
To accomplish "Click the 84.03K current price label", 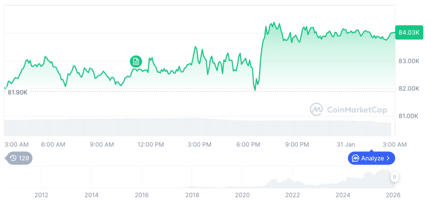I will [408, 33].
